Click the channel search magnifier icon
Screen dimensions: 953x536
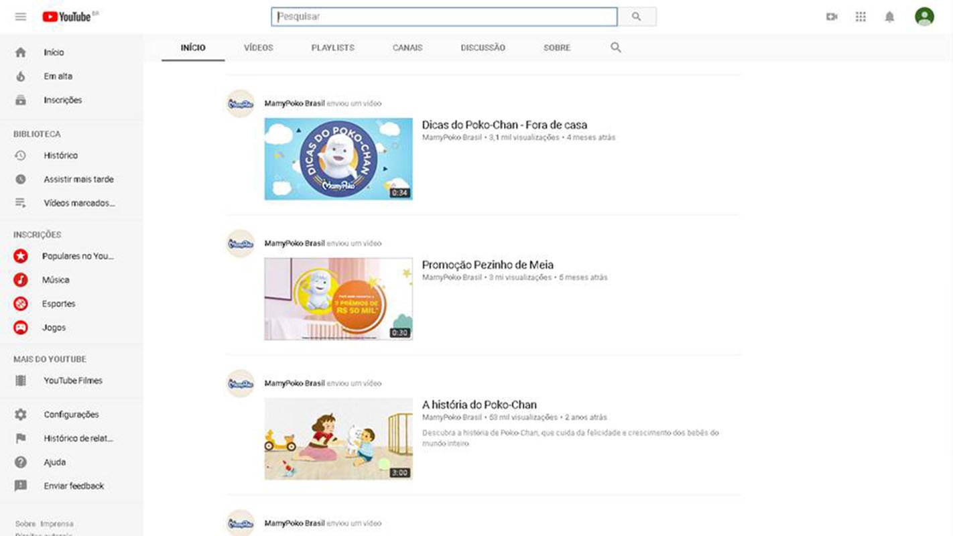(616, 48)
